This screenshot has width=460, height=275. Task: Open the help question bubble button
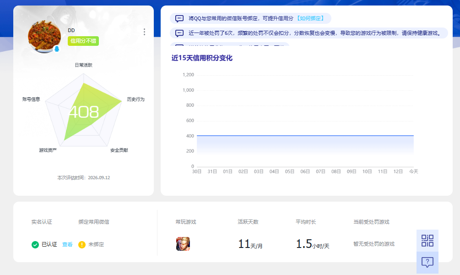(x=428, y=262)
